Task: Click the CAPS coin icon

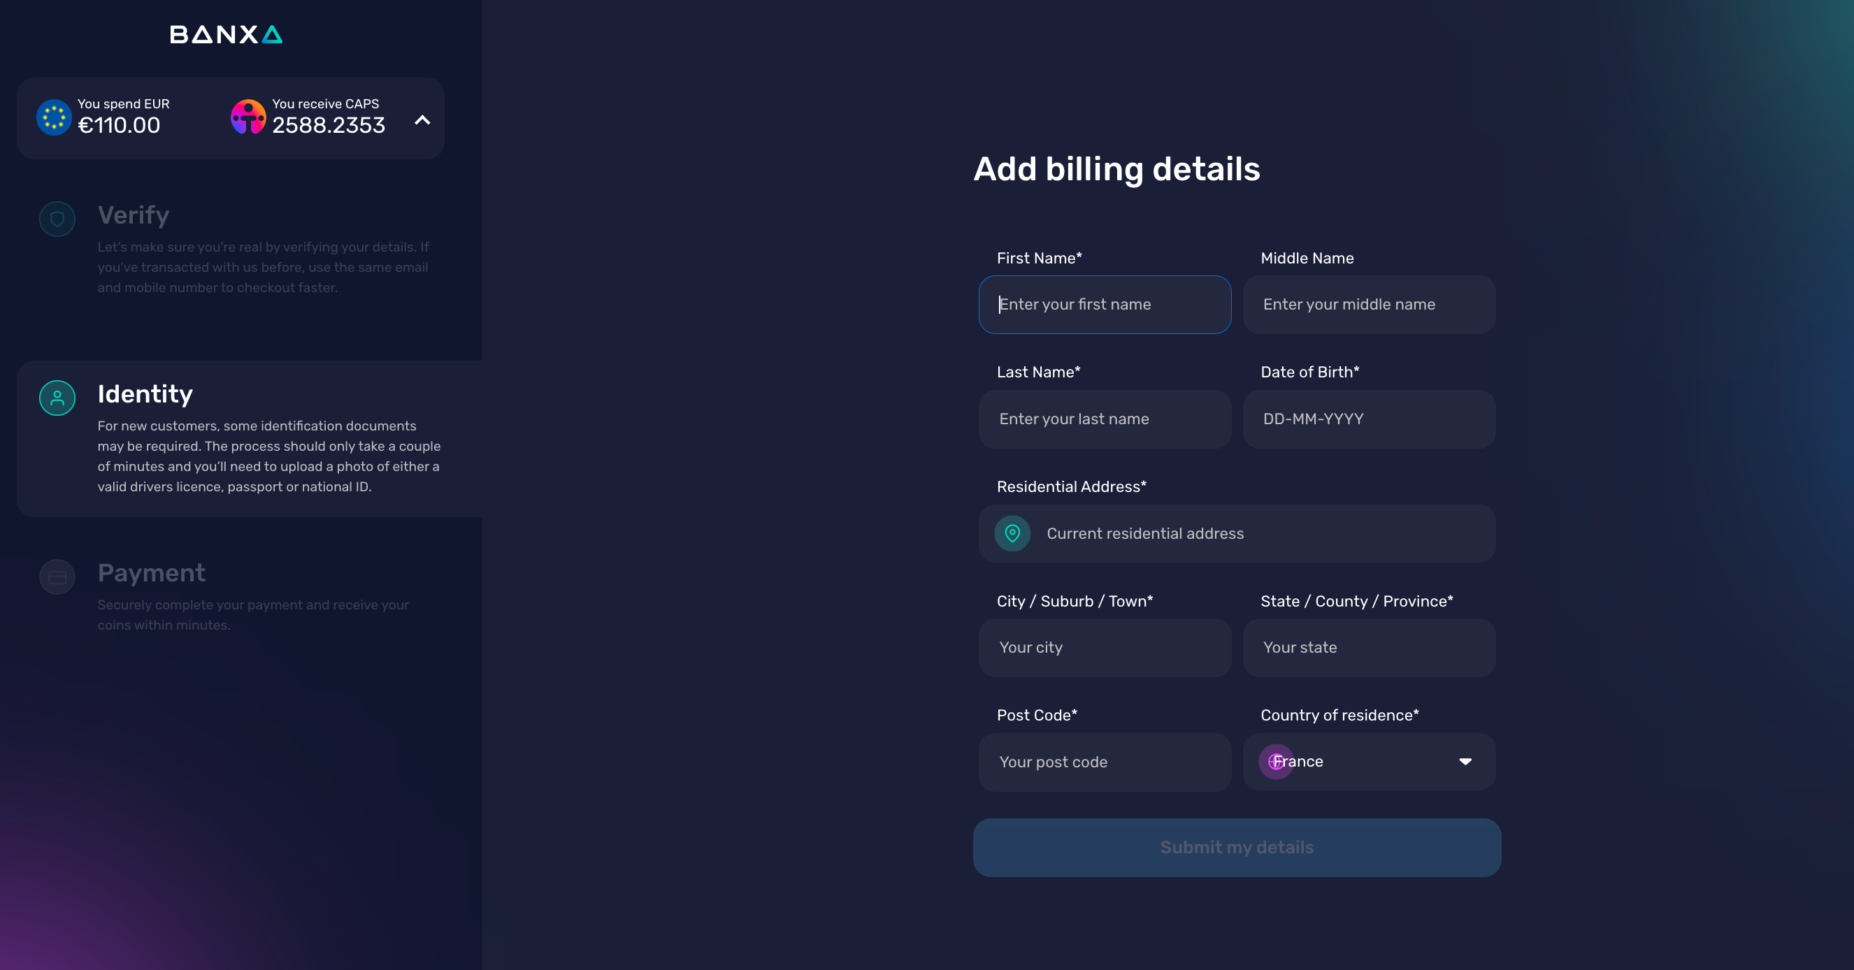Action: pos(248,117)
